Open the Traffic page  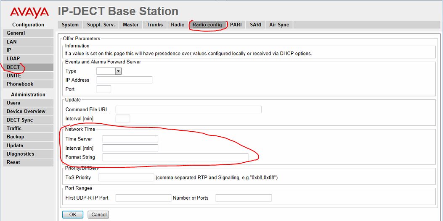pos(28,128)
